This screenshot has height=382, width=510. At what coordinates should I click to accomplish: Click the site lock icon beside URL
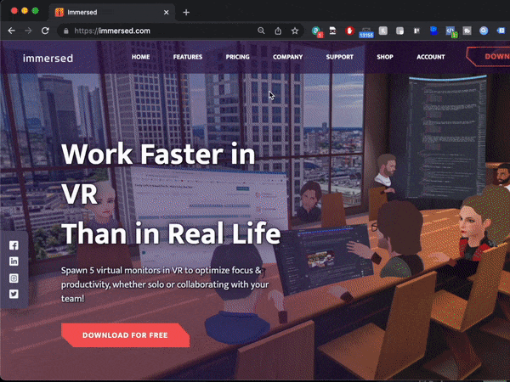coord(65,31)
